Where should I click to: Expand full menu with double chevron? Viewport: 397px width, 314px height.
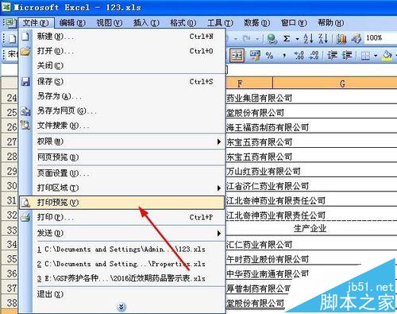point(121,307)
